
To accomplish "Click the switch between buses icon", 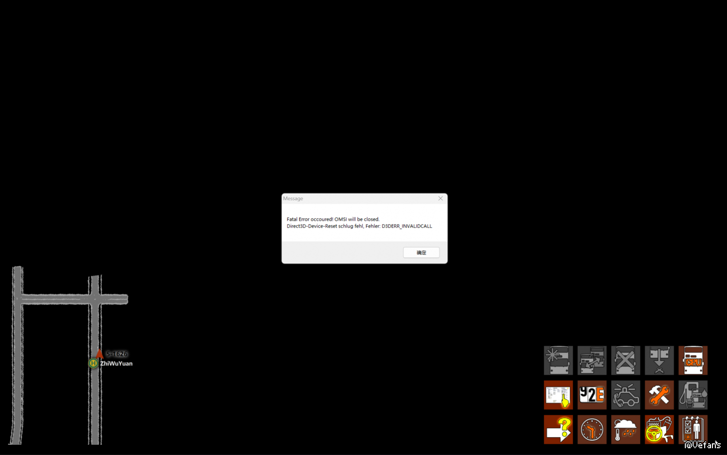I will pos(592,360).
